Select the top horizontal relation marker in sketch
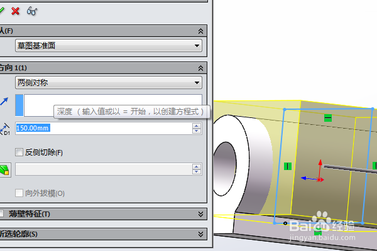 click(328, 118)
